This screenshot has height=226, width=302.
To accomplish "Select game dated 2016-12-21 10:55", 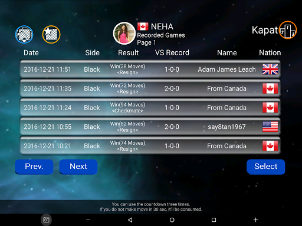I will 150,127.
